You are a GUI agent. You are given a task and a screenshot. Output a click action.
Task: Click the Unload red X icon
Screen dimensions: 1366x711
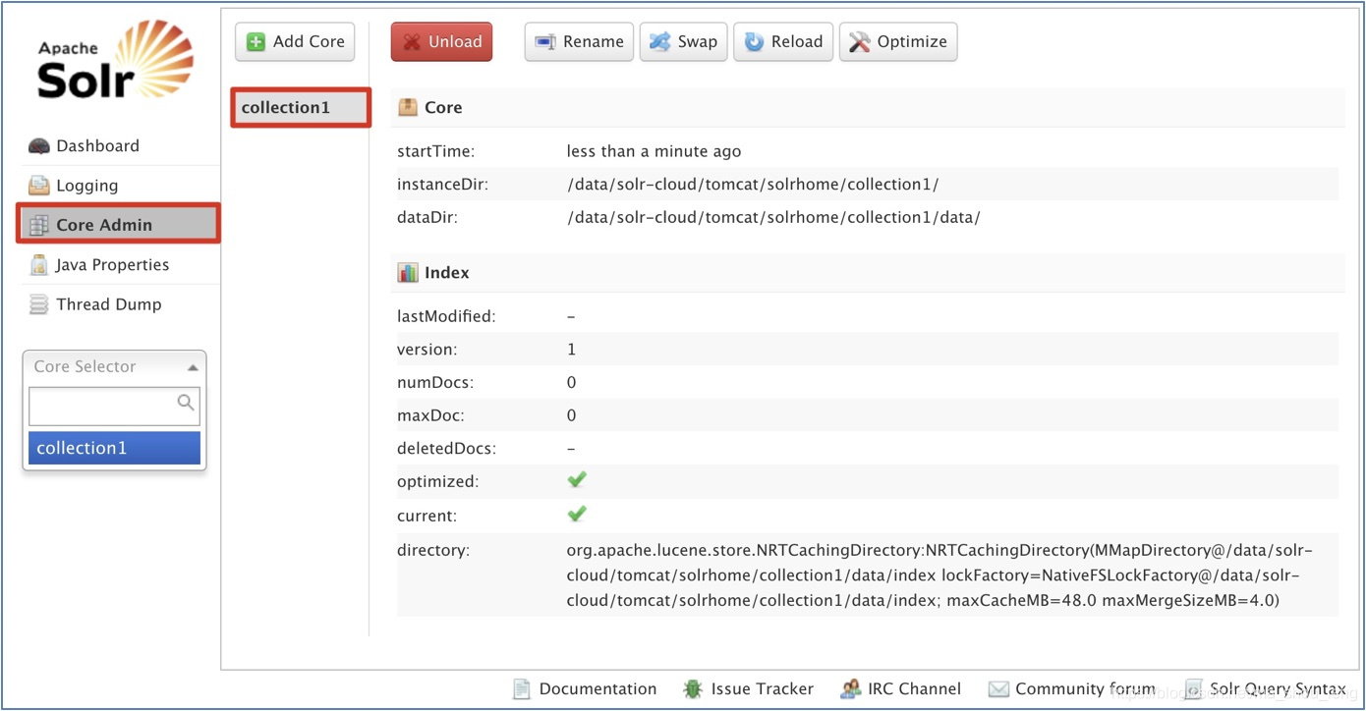click(x=411, y=42)
